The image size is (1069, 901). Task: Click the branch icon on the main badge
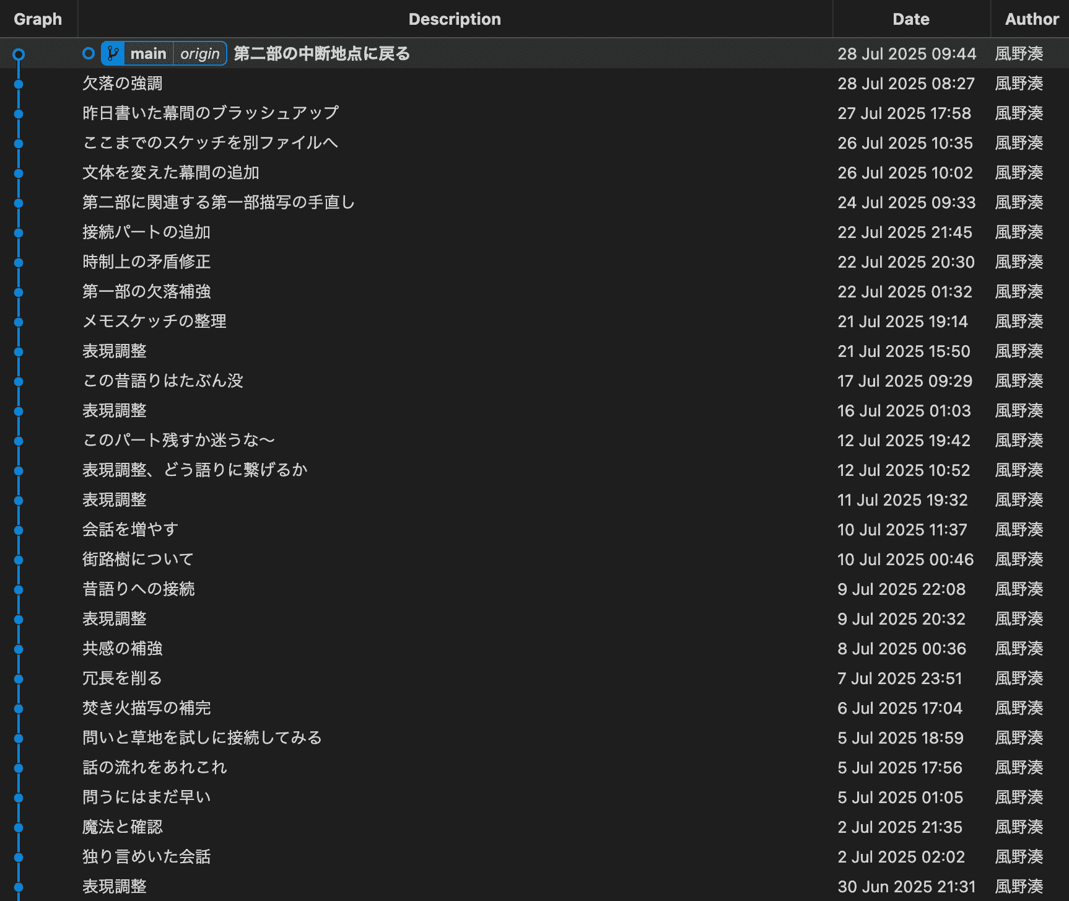(x=113, y=54)
